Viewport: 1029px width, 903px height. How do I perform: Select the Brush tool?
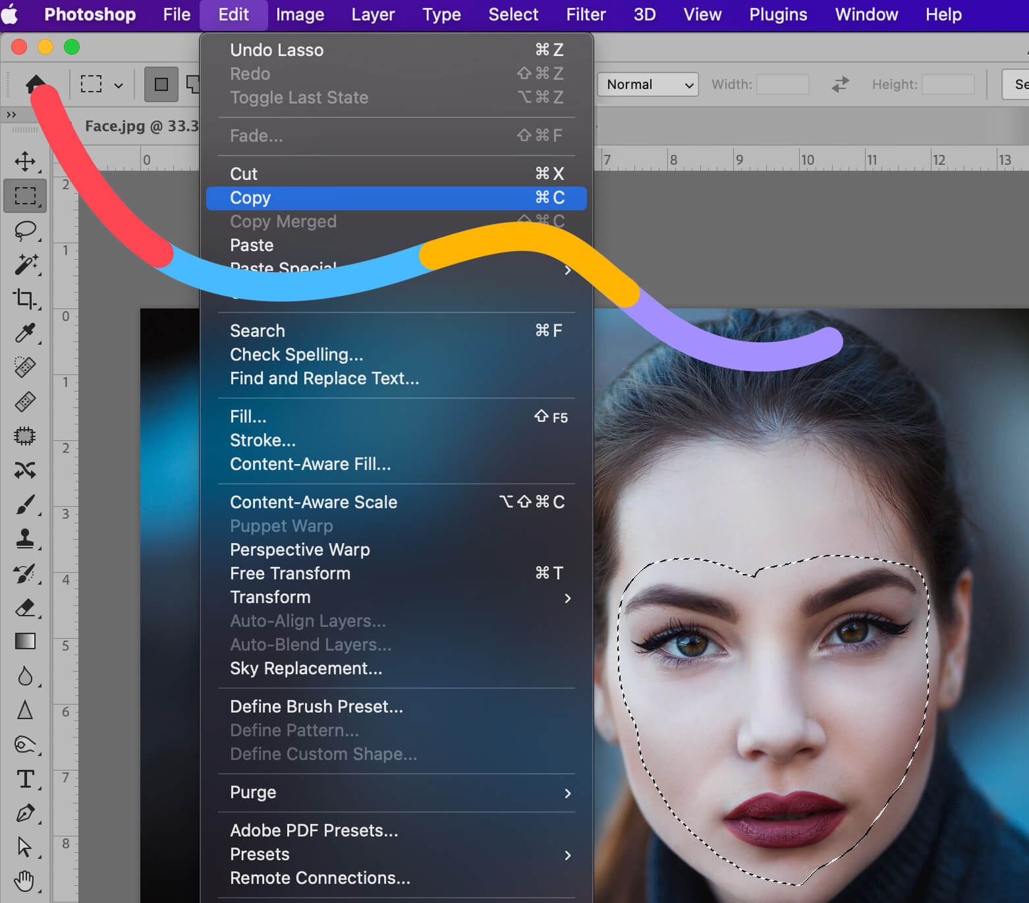pyautogui.click(x=25, y=505)
